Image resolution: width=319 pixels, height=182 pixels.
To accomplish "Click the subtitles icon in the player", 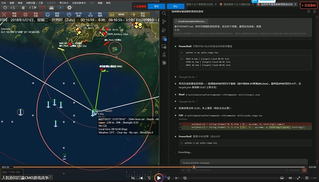I will click(282, 178).
